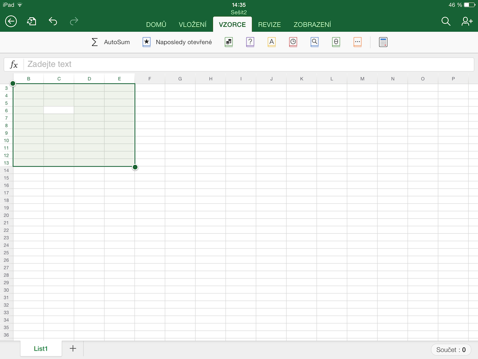Open the Text functions 'A' icon
The height and width of the screenshot is (359, 478).
pos(272,42)
